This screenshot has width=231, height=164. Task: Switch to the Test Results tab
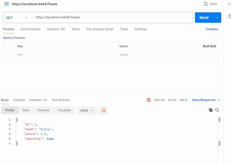pyautogui.click(x=60, y=100)
